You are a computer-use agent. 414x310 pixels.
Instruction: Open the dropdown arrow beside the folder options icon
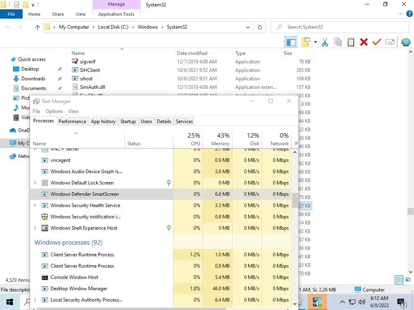(x=315, y=42)
